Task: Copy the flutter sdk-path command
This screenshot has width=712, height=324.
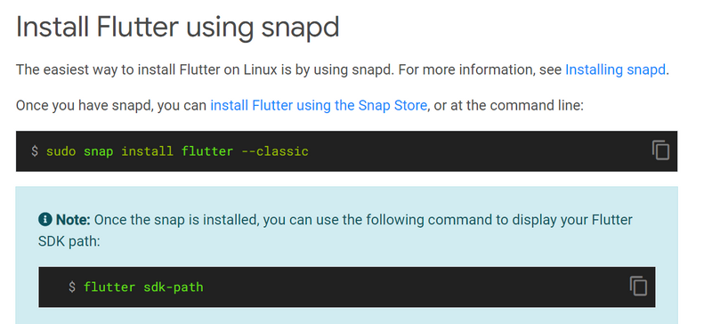Action: 638,287
